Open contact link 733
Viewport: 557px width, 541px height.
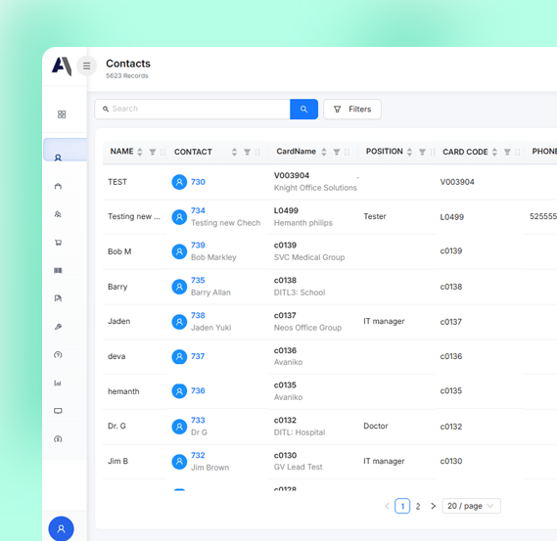198,420
